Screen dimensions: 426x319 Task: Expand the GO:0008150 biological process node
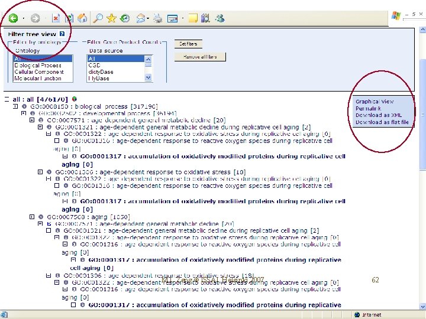point(15,106)
